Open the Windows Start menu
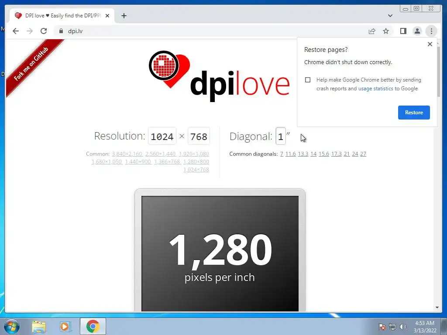447x335 pixels. (11, 326)
